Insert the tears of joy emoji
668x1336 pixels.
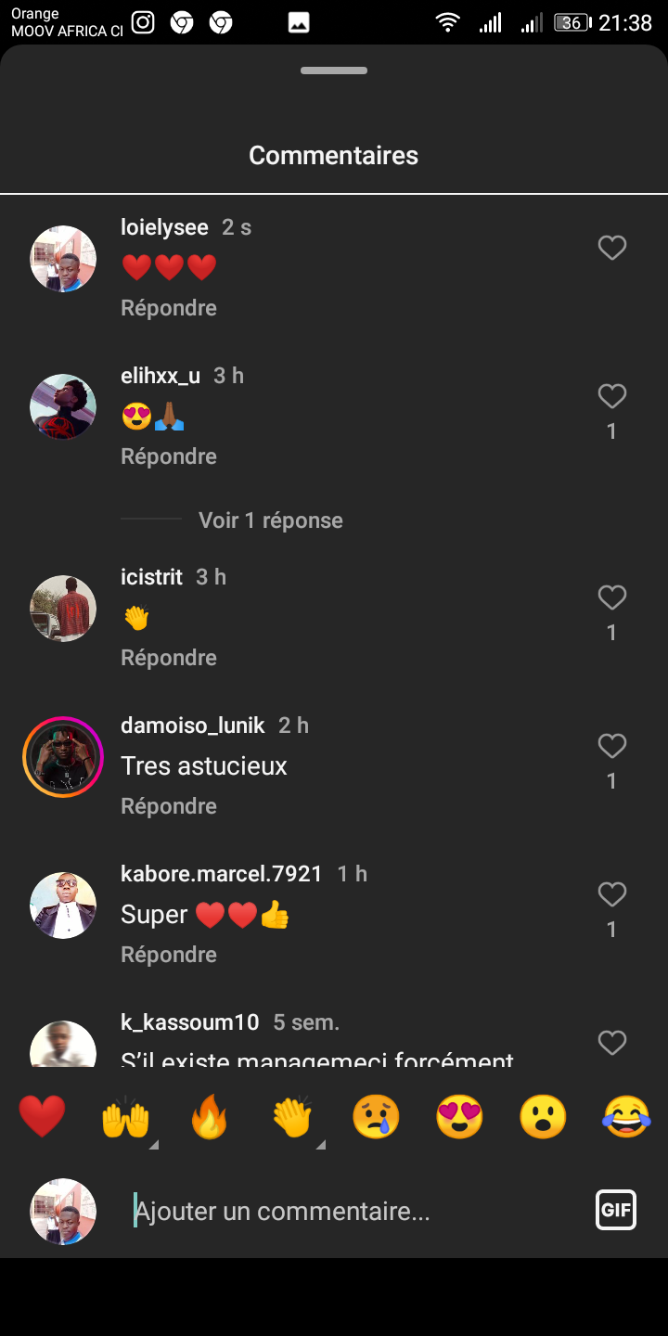click(626, 1116)
